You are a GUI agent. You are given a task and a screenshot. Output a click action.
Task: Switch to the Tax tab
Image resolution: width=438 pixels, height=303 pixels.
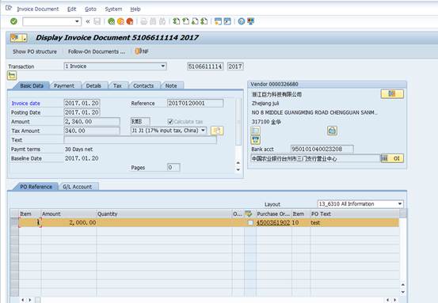117,85
